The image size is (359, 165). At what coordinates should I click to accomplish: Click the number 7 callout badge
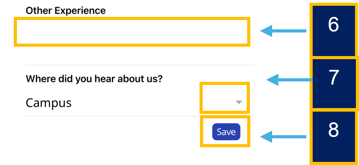[333, 84]
